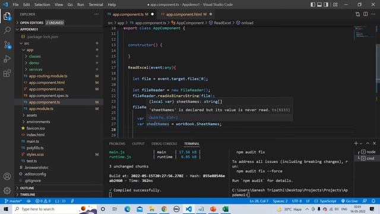Open editor more actions ellipsis
380x214 pixels.
click(x=373, y=14)
